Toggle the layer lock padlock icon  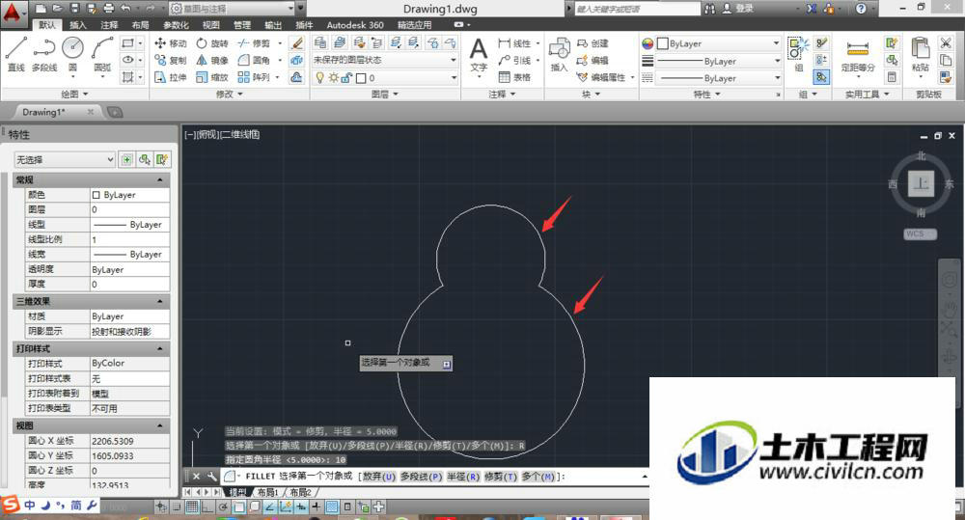pos(346,77)
